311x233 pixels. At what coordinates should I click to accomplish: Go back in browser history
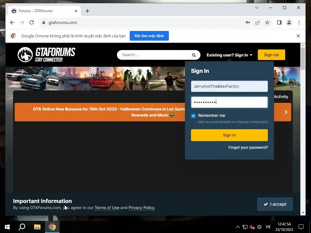[12, 22]
